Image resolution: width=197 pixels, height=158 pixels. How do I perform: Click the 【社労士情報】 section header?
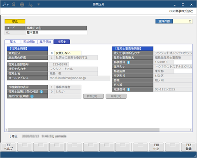coord(28,49)
